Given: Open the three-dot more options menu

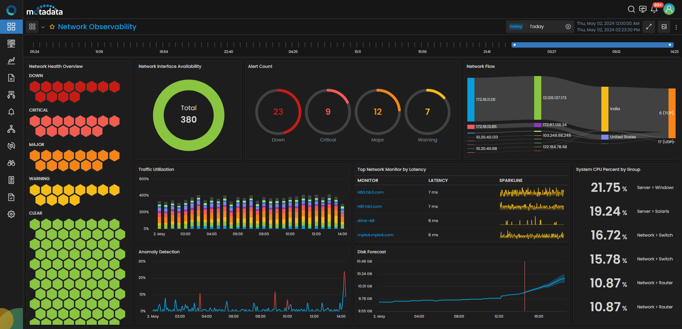Looking at the screenshot, I should coord(676,27).
